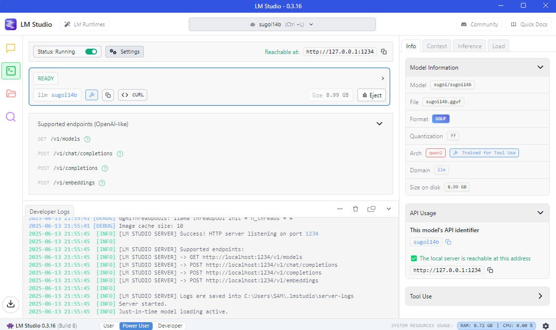The height and width of the screenshot is (330, 556).
Task: Open server Settings button
Action: tap(124, 52)
